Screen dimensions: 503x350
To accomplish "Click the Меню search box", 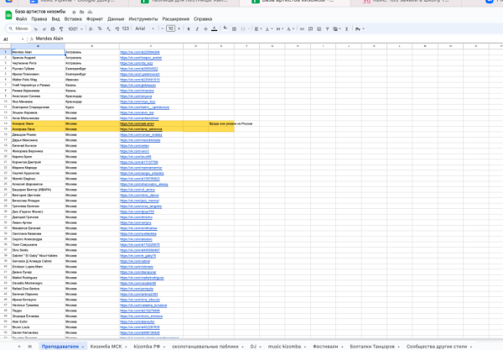I will tap(17, 29).
